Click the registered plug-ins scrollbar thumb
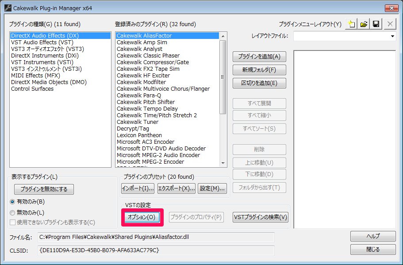 point(223,77)
